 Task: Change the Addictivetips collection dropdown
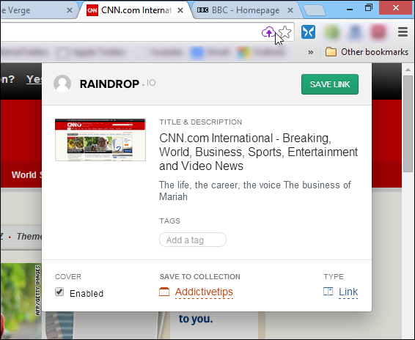tap(204, 292)
